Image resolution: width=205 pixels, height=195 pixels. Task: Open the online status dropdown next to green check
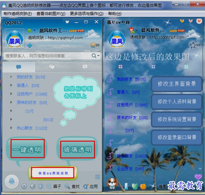34,30
